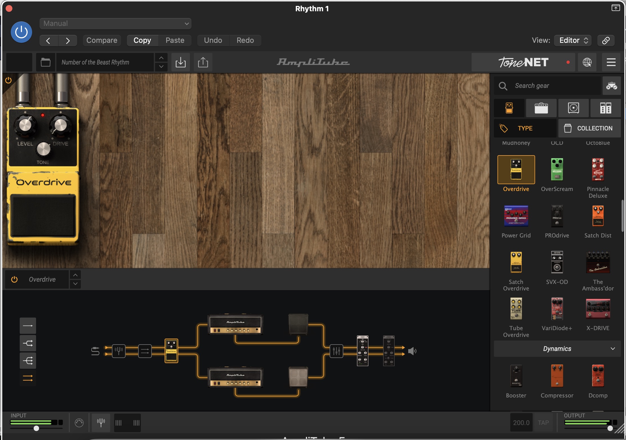Switch to the TYPE filter tab
The image size is (626, 440).
tap(525, 128)
